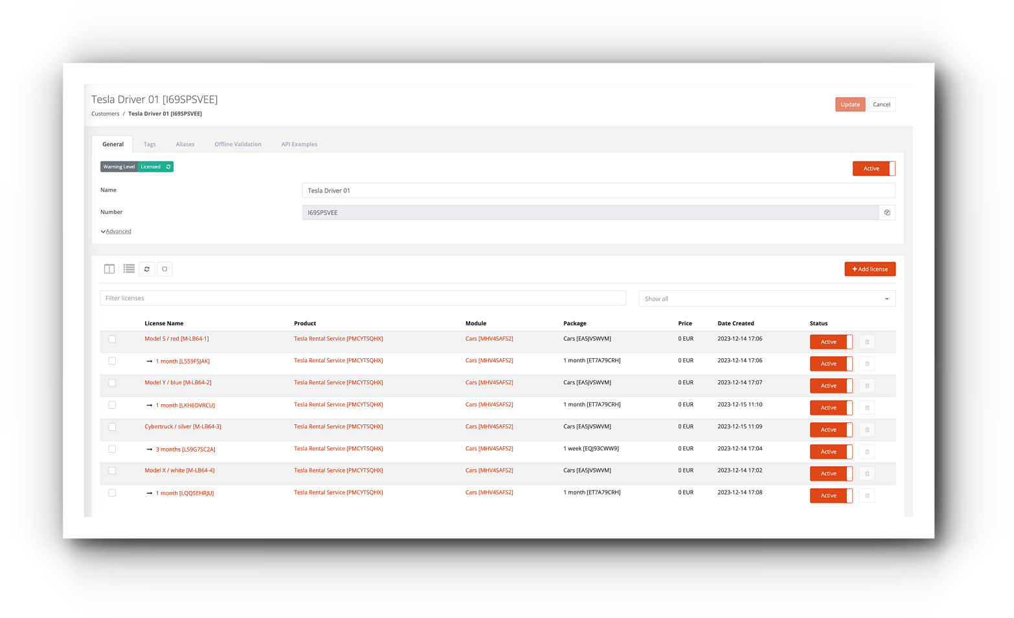Check the 1 month L559FSJAK row checkbox

tap(112, 361)
